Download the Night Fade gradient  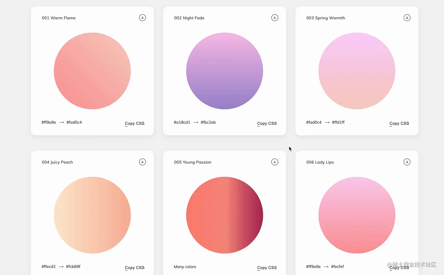click(x=275, y=17)
